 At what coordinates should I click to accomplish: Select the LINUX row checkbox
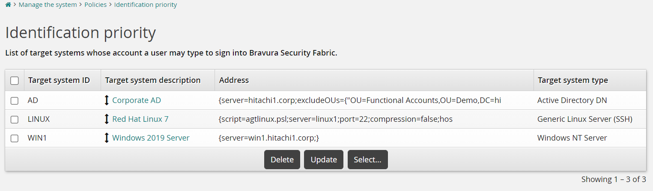[x=15, y=120]
